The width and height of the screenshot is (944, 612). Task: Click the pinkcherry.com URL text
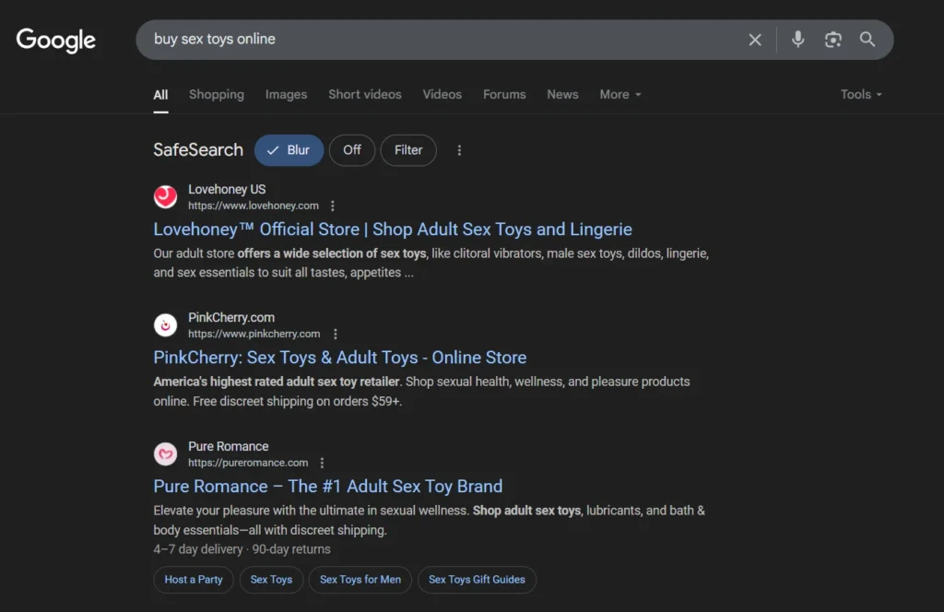point(254,334)
